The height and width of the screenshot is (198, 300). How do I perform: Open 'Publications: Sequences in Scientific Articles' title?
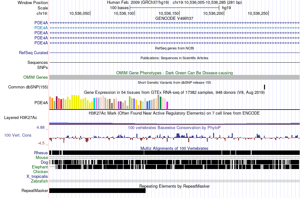[x=174, y=58]
